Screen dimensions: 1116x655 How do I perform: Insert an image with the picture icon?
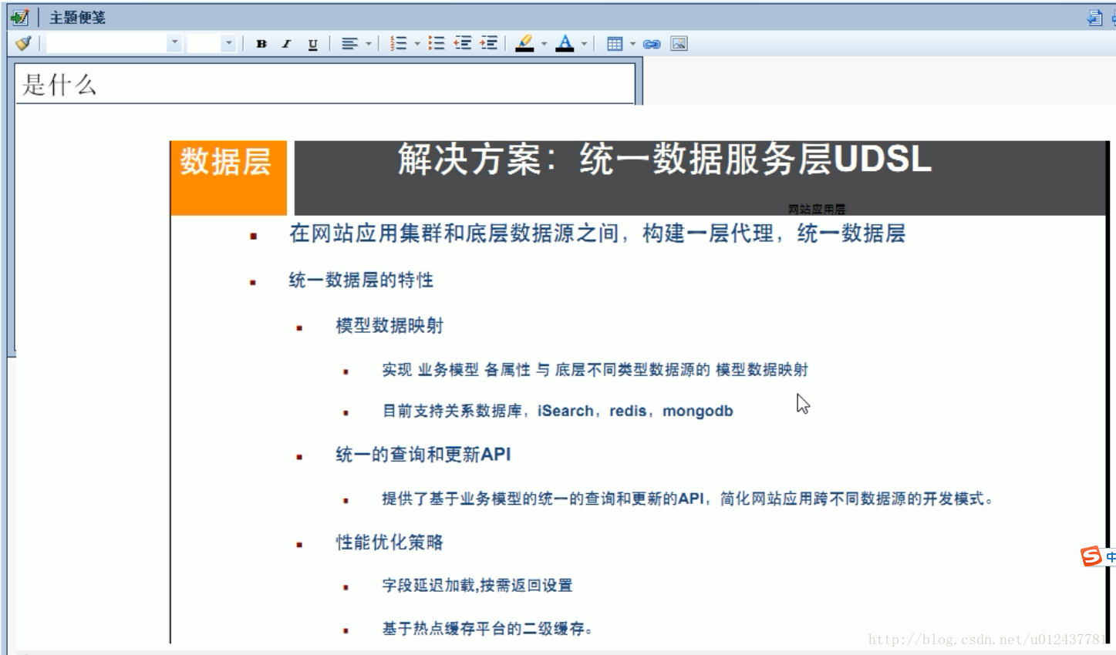[x=679, y=44]
